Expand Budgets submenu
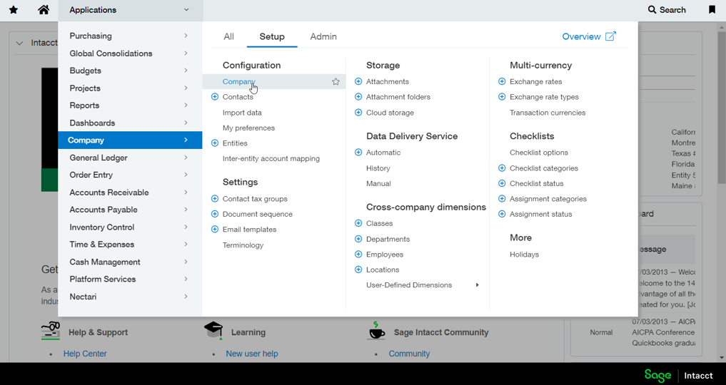 coord(186,71)
